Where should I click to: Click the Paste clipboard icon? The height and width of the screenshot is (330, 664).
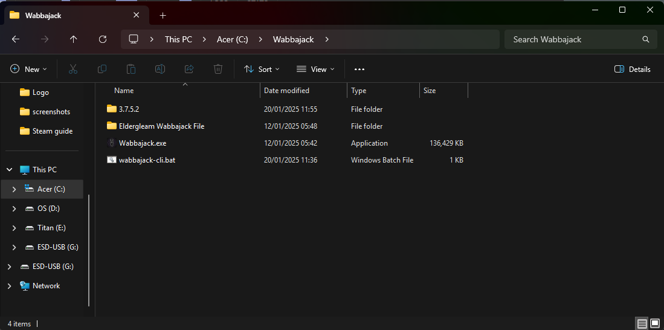[x=131, y=69]
